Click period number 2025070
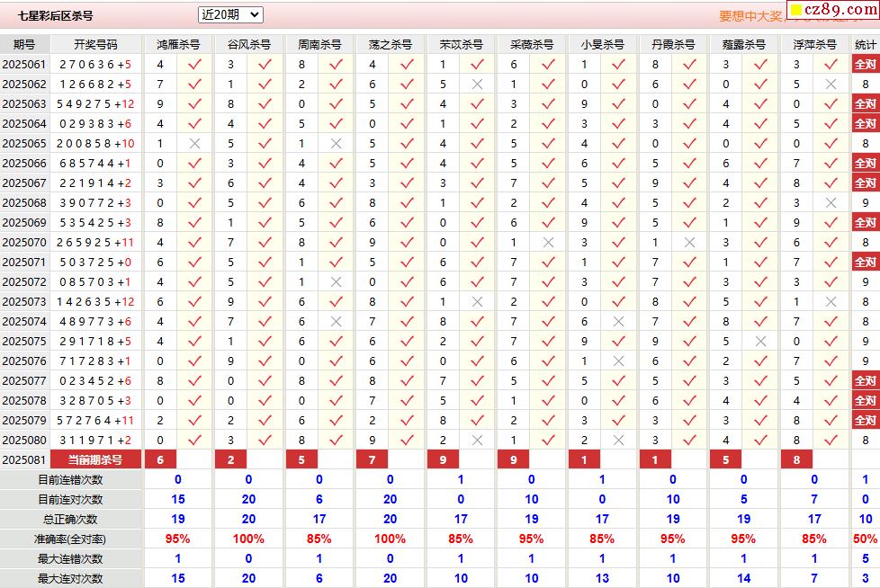The height and width of the screenshot is (588, 880). (x=24, y=242)
